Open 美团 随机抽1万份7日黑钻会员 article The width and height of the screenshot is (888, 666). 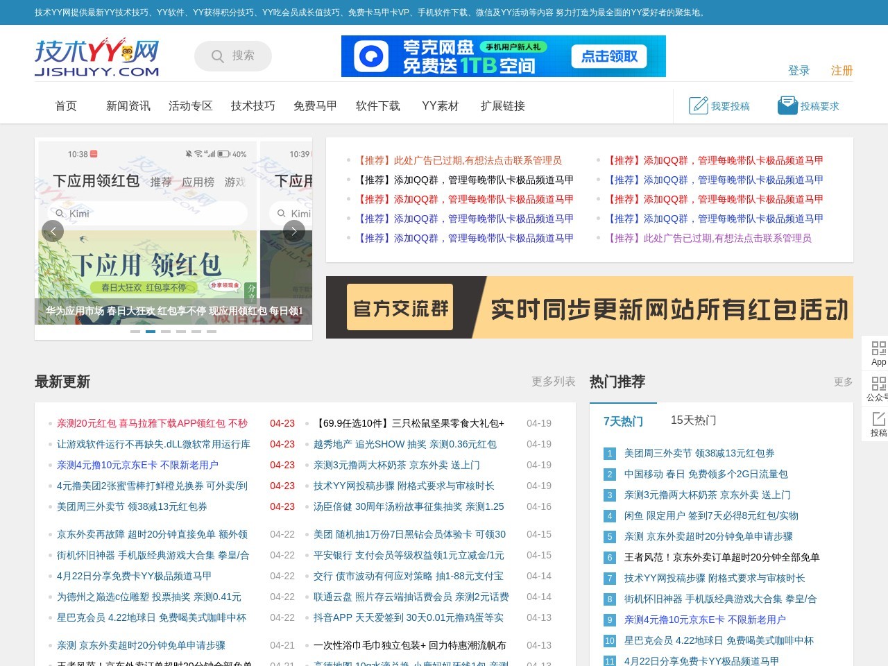pyautogui.click(x=409, y=534)
